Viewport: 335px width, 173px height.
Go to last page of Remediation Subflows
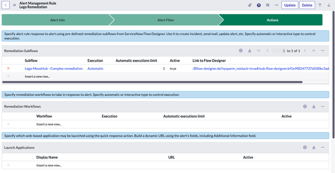[313, 51]
